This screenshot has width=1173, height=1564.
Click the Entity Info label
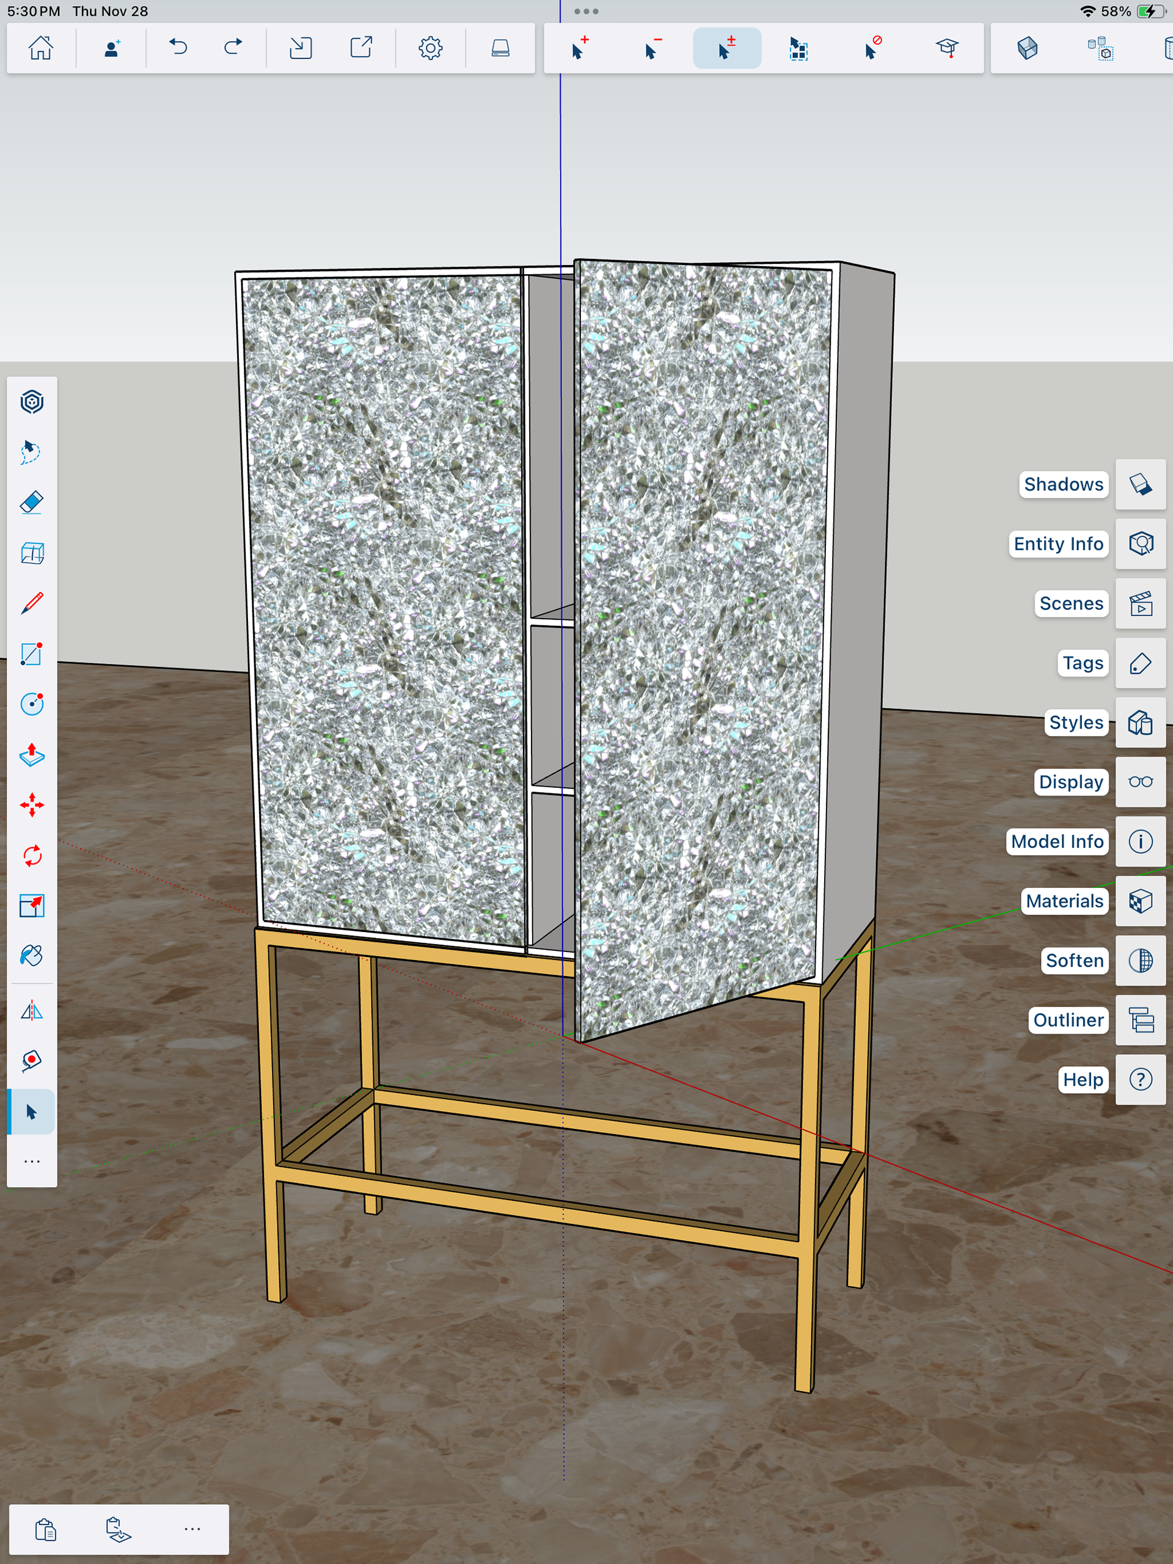[1058, 544]
